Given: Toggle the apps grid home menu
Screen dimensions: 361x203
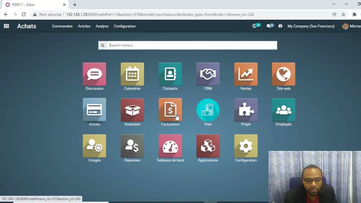Looking at the screenshot, I should tap(6, 26).
